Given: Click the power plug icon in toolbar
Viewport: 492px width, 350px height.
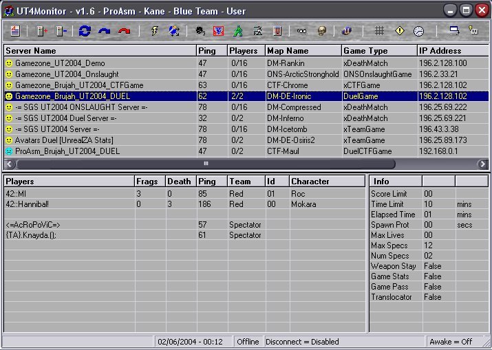Looking at the screenshot, I should click(x=473, y=30).
